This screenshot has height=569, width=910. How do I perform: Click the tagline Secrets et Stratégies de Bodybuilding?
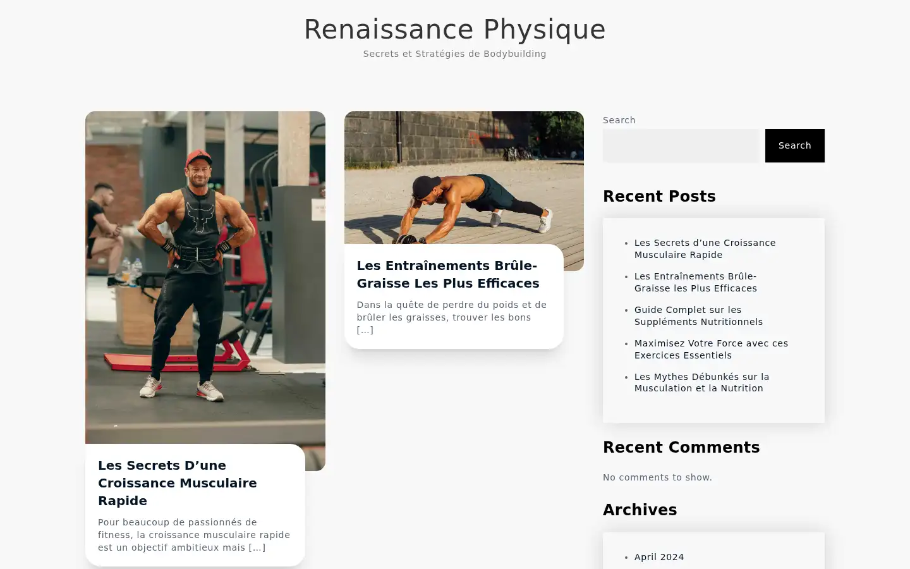pos(454,54)
